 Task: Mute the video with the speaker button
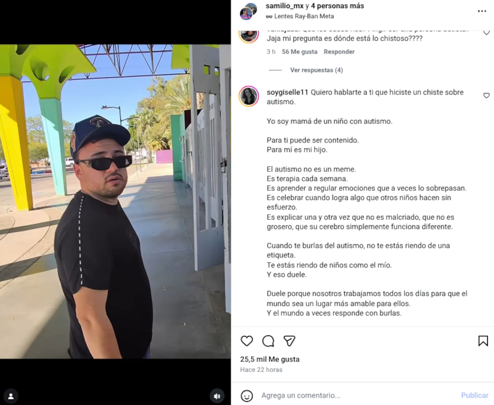point(217,396)
